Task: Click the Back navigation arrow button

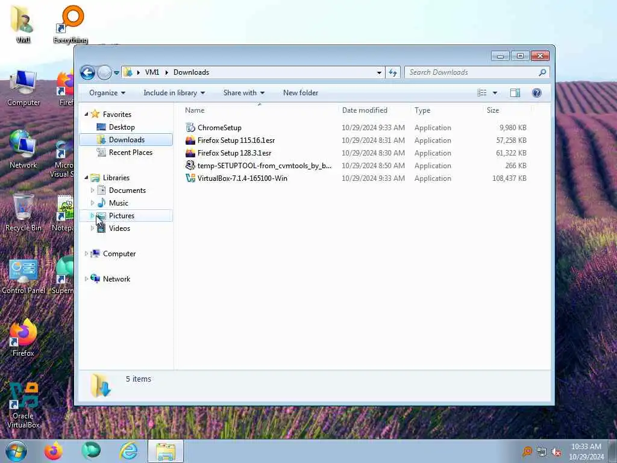Action: pos(87,72)
